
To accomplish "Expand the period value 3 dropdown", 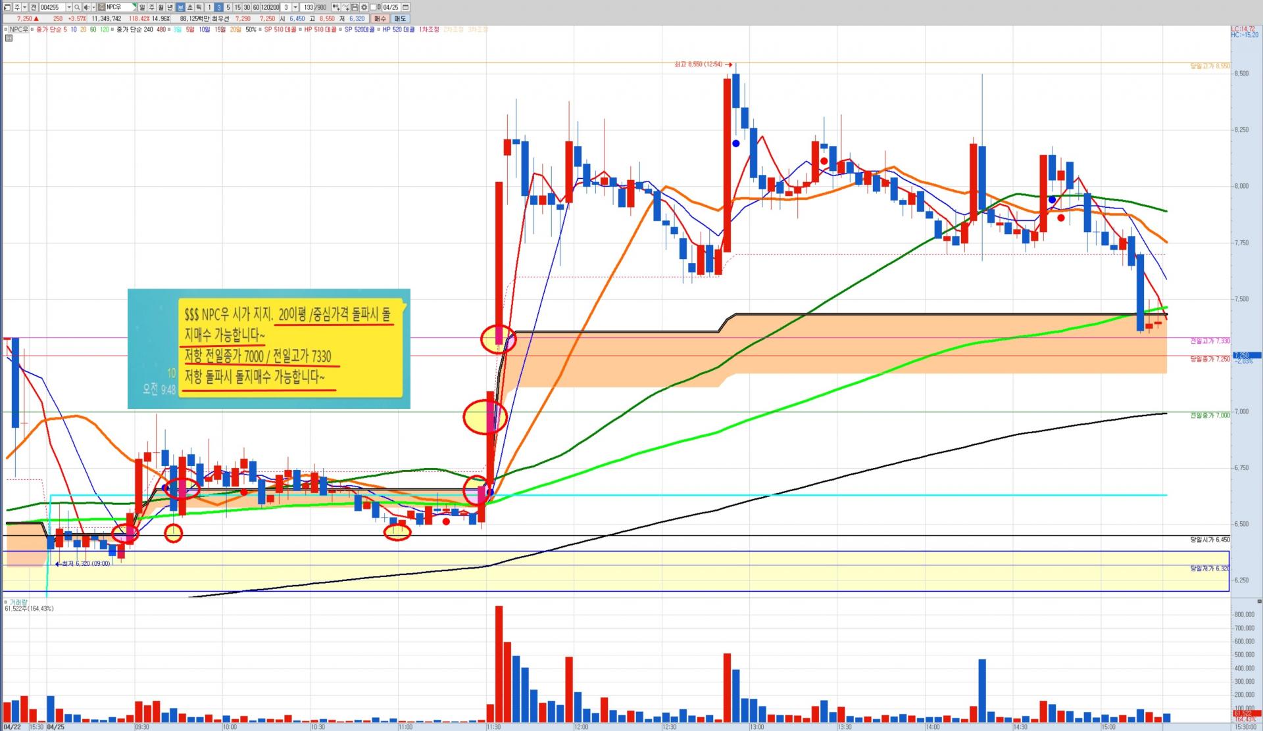I will pos(295,7).
